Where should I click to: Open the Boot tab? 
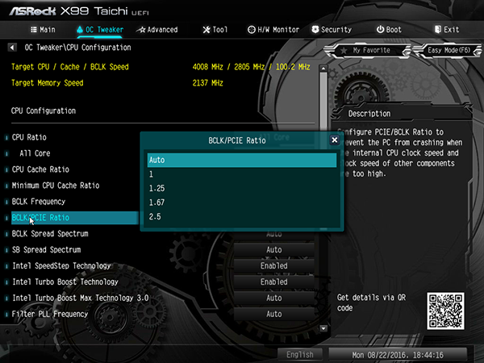(389, 30)
